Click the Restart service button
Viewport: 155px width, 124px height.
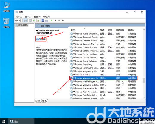(x=63, y=21)
